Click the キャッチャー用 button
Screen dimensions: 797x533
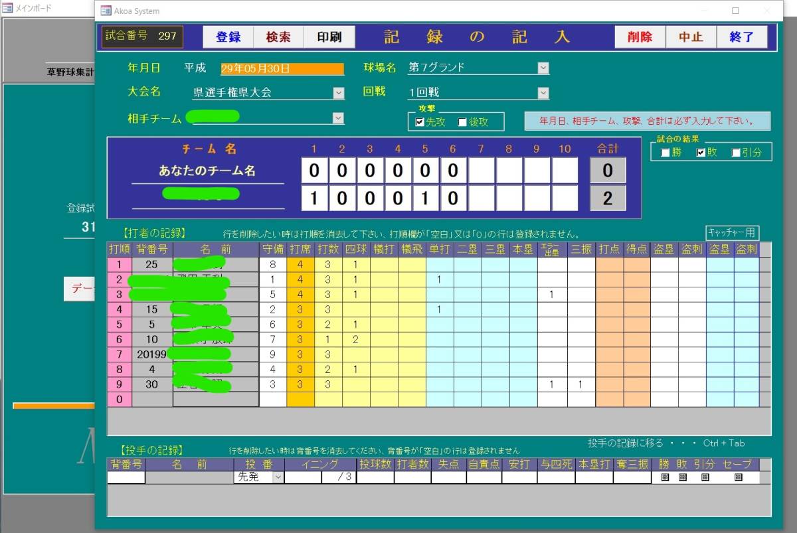(x=732, y=232)
